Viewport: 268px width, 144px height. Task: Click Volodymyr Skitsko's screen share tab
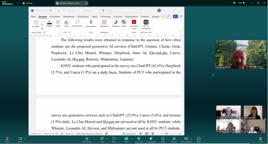pos(72,3)
